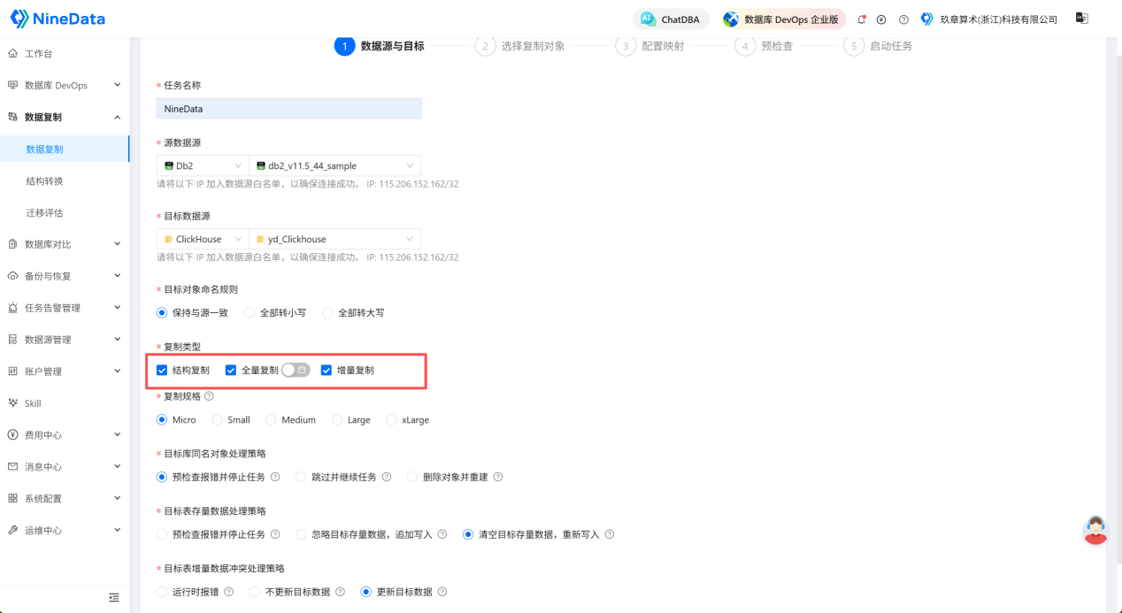This screenshot has width=1122, height=613.
Task: Click 数据库对比 sidebar icon
Action: click(12, 244)
